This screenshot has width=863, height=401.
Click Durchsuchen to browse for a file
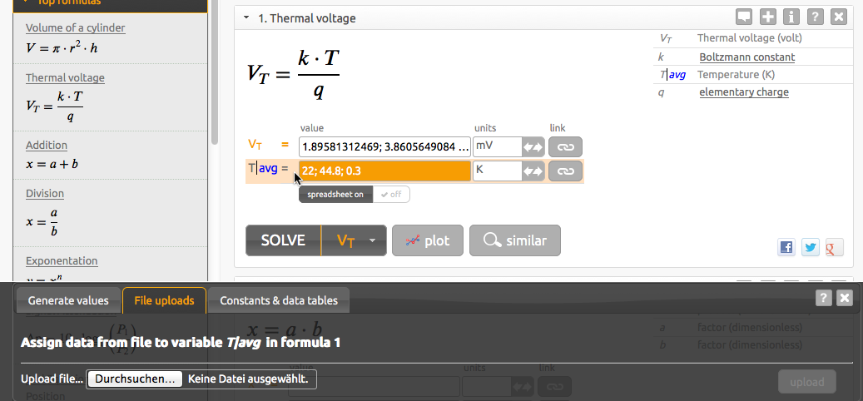(136, 379)
